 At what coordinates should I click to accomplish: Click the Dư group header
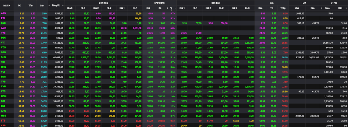pyautogui.click(x=304, y=3)
